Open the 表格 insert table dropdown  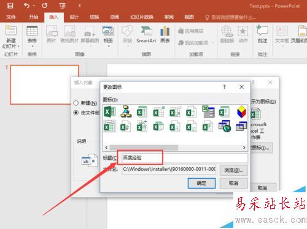[32, 37]
